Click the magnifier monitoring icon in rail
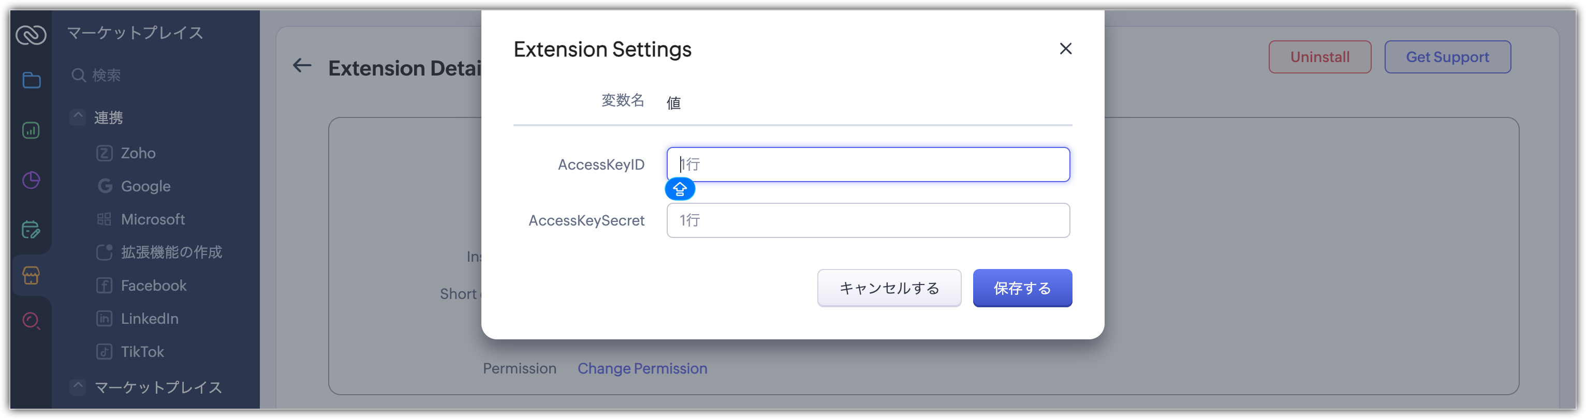The height and width of the screenshot is (419, 1586). click(32, 321)
